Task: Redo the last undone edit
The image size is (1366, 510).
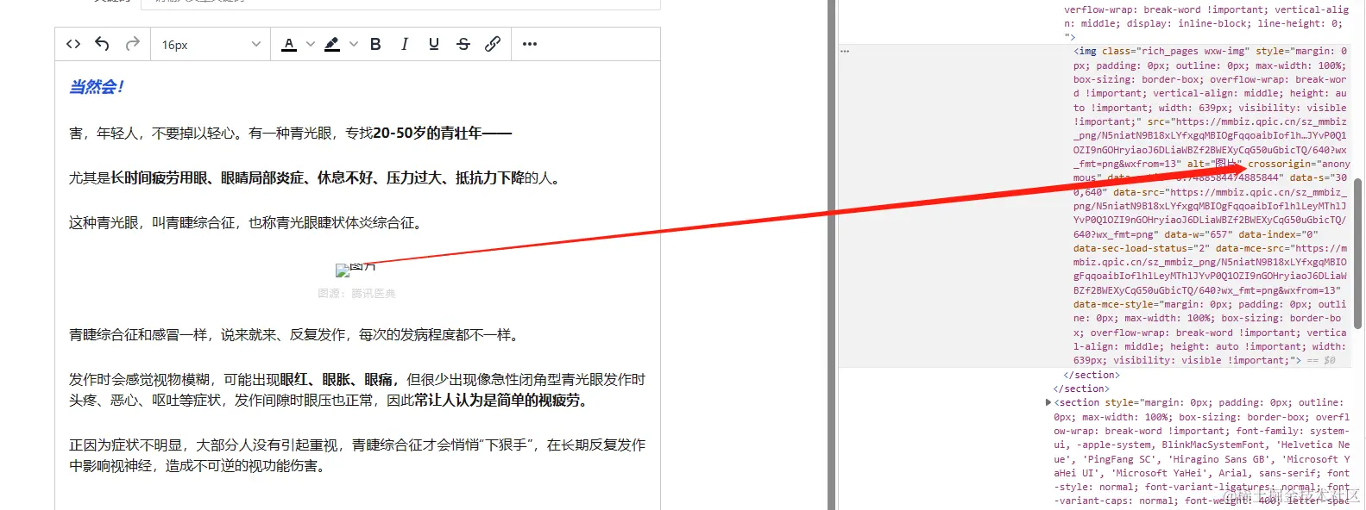Action: [132, 44]
